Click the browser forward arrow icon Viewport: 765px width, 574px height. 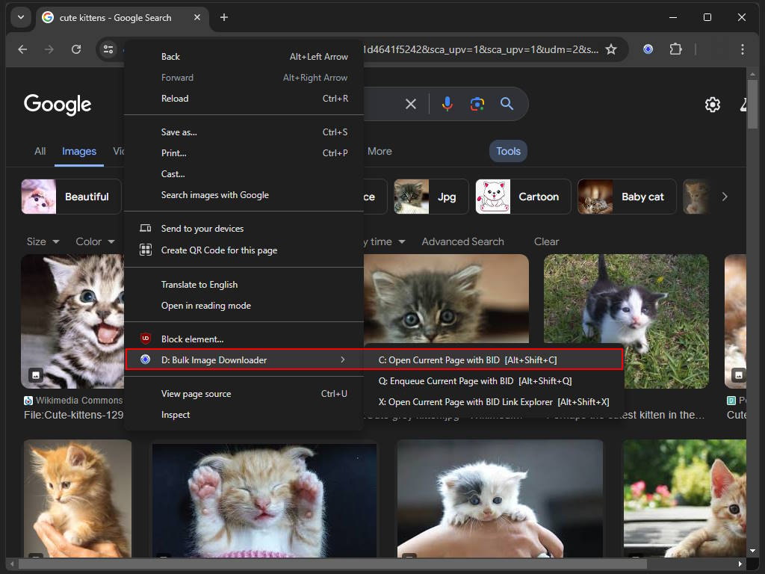49,49
